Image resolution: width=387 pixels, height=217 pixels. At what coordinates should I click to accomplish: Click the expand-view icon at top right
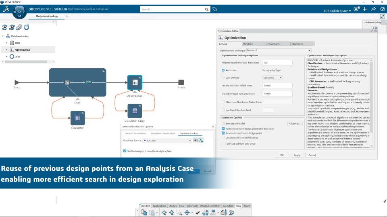point(382,16)
